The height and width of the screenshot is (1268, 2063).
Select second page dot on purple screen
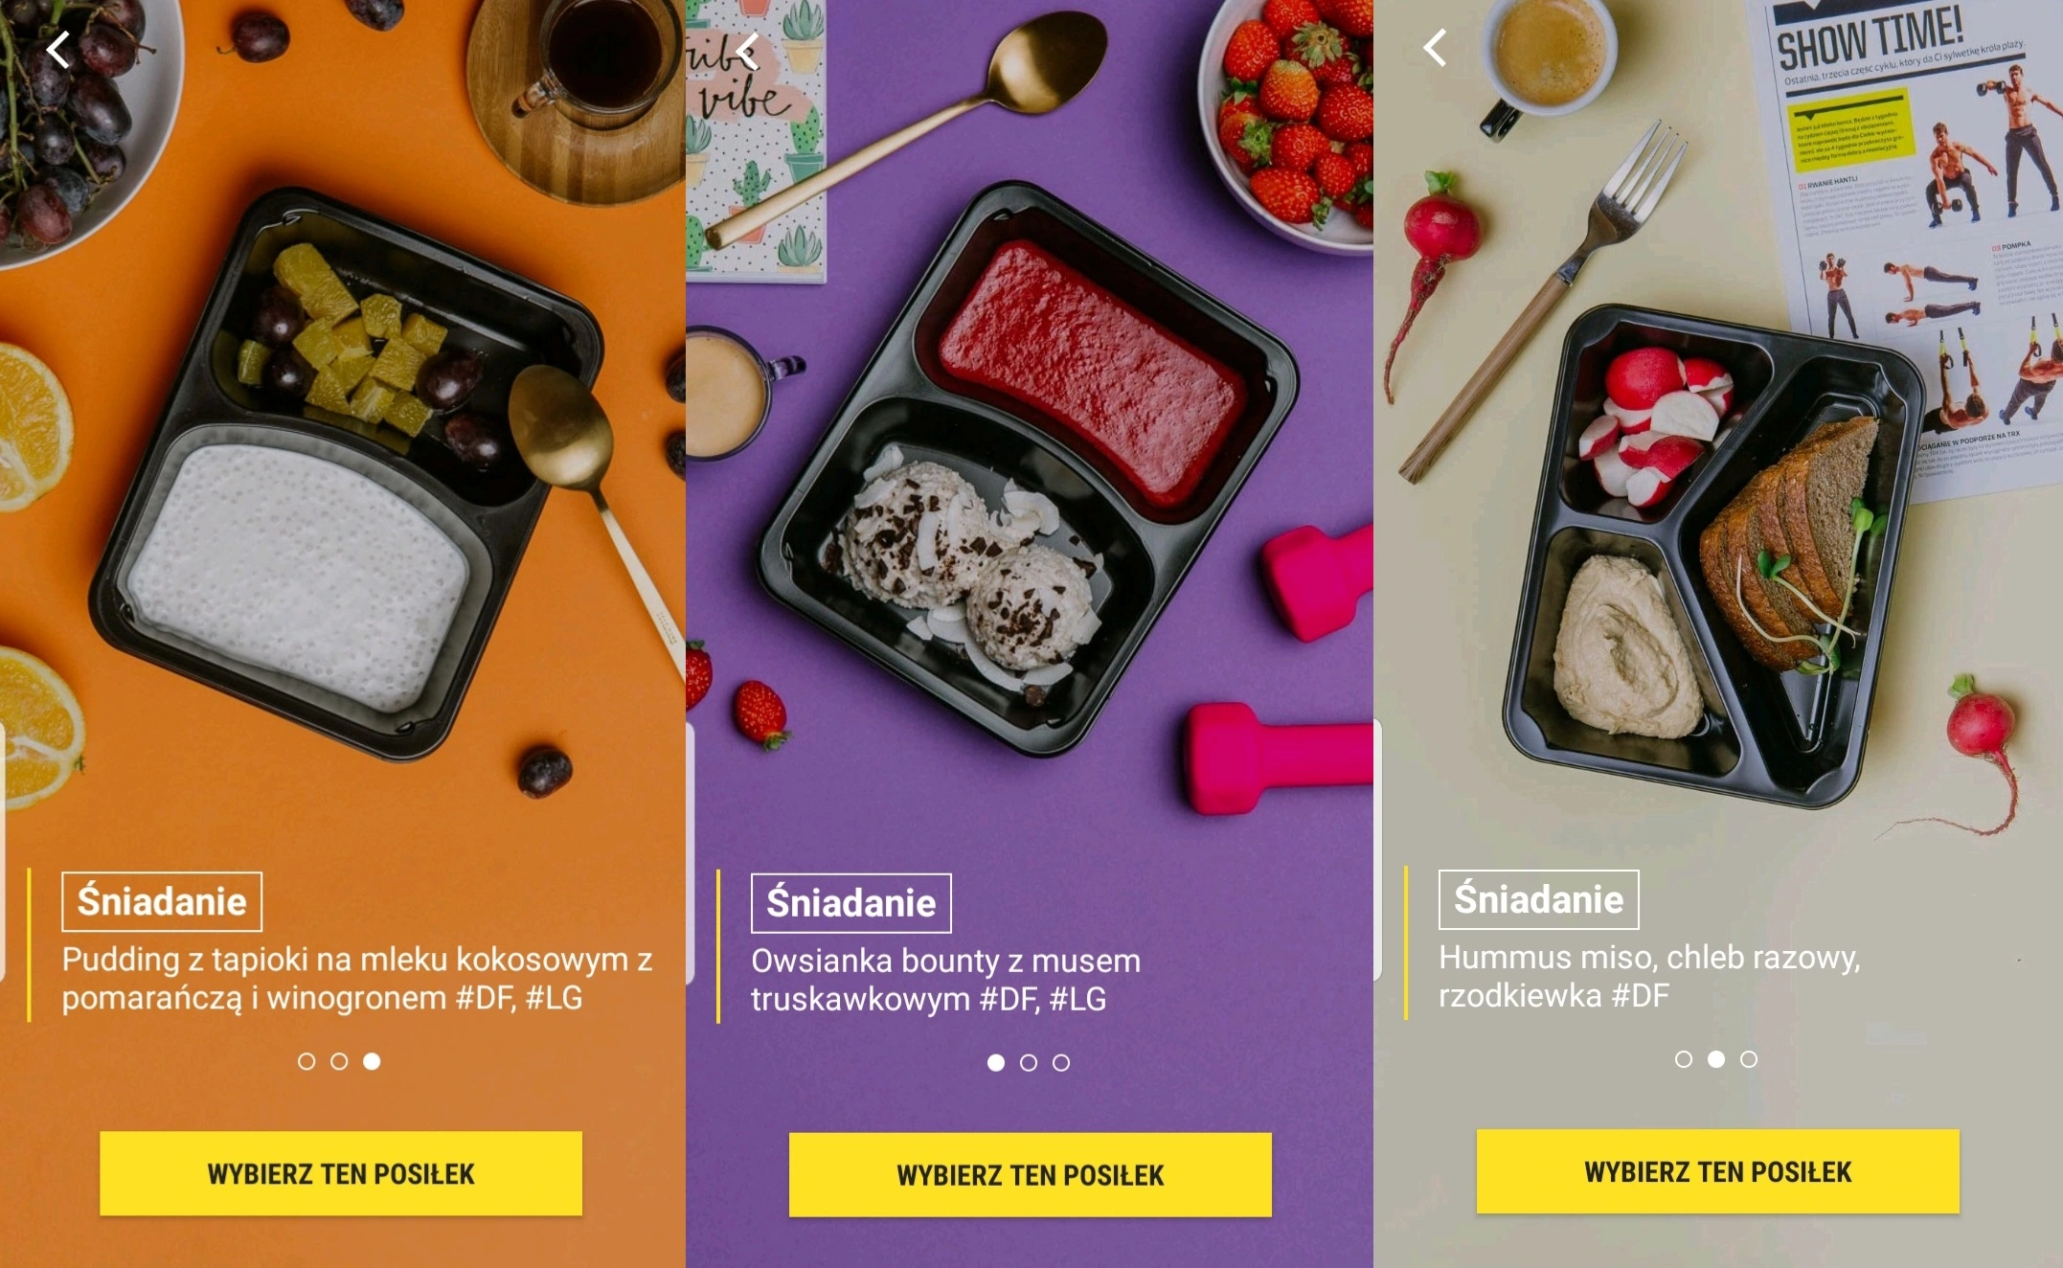click(x=1029, y=1063)
